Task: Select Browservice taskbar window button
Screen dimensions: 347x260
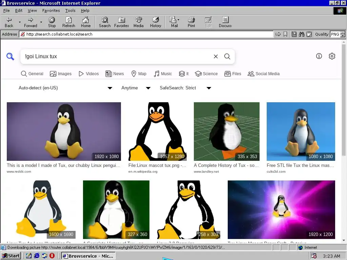Action: 88,256
